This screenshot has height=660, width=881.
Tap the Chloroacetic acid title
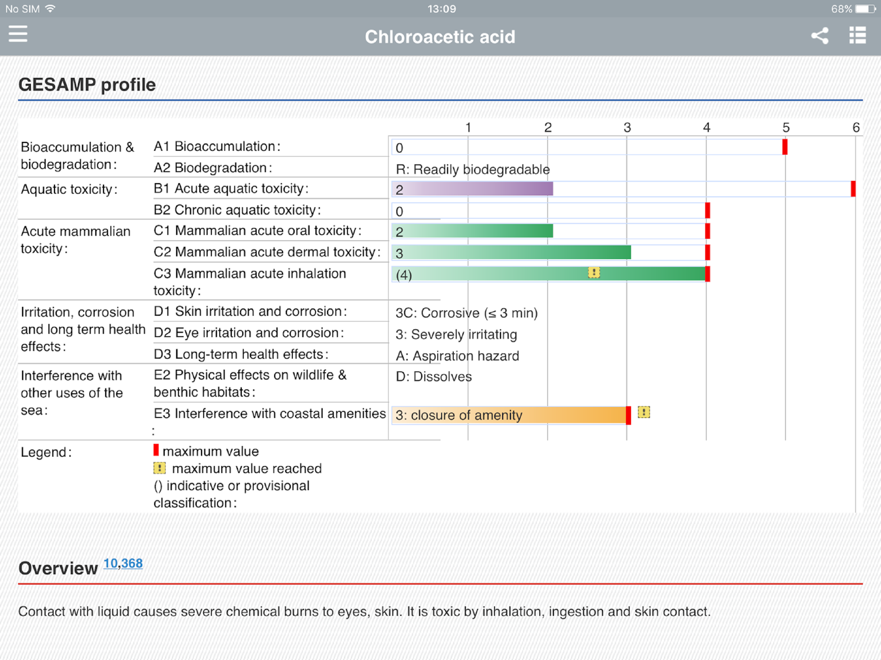tap(440, 37)
